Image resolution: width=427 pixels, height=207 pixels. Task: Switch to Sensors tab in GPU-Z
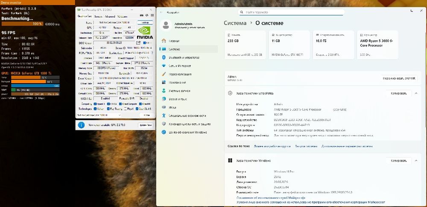tap(98, 16)
